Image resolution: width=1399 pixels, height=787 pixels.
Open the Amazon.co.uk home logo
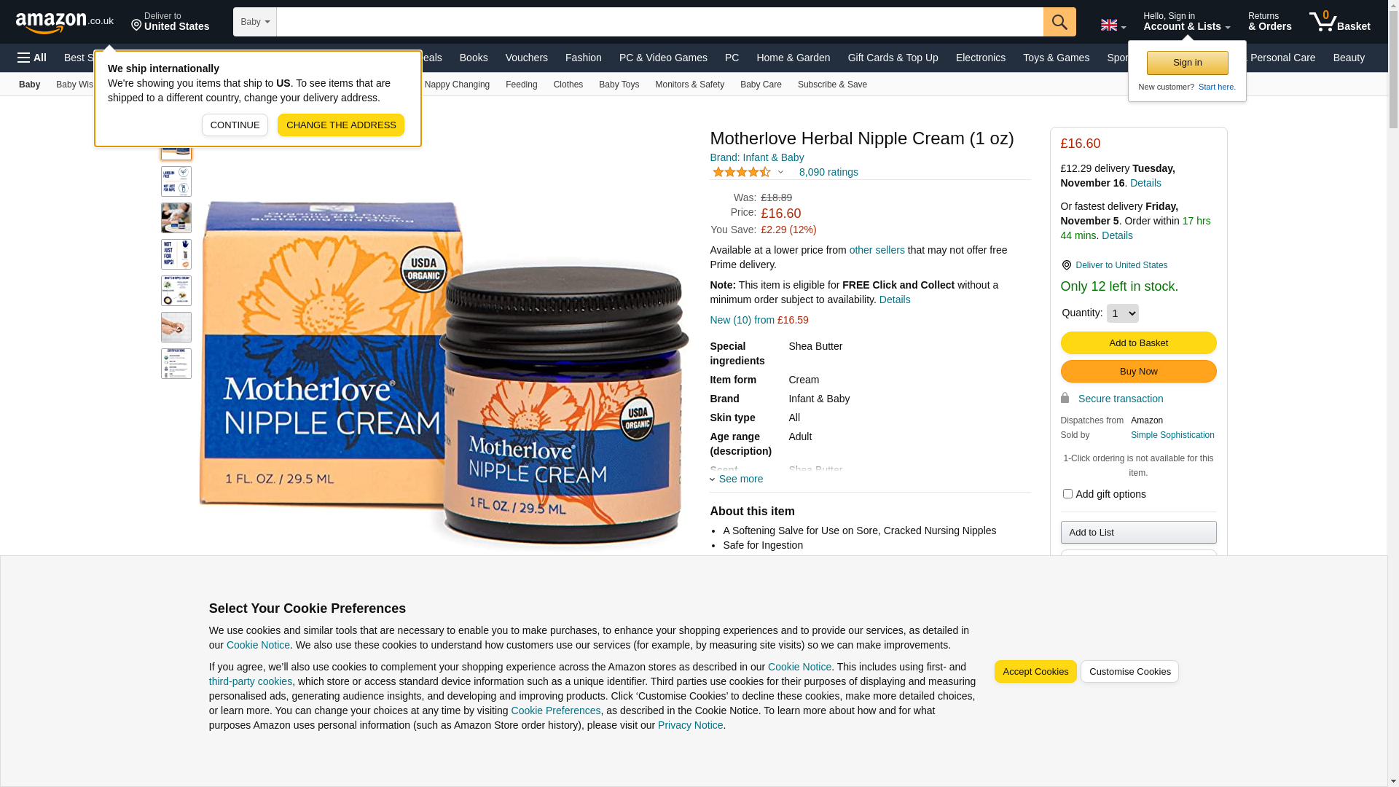click(x=64, y=22)
